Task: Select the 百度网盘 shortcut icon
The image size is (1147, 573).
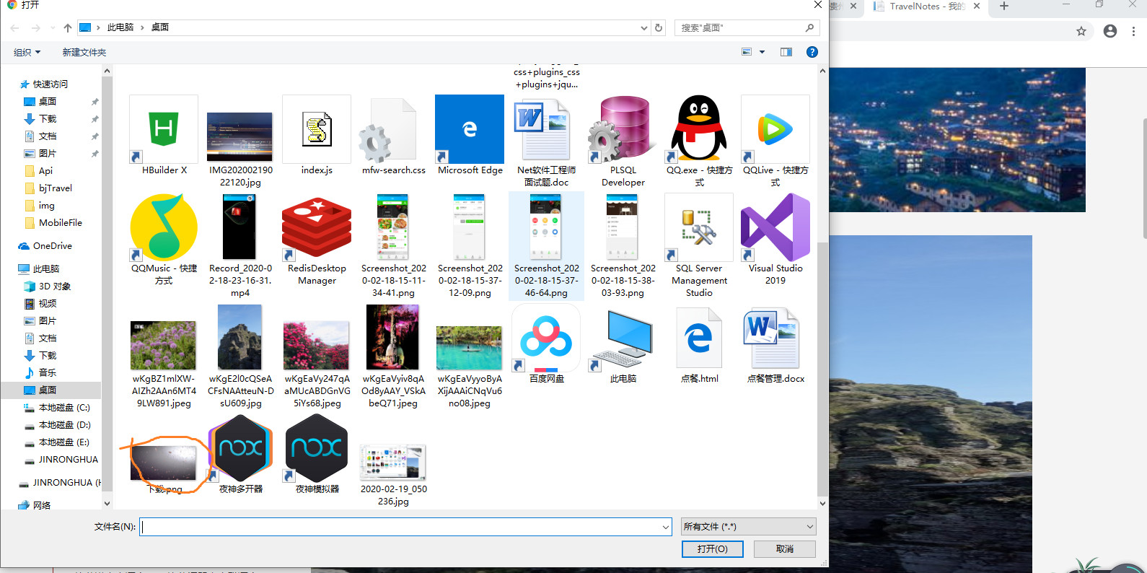Action: [546, 338]
